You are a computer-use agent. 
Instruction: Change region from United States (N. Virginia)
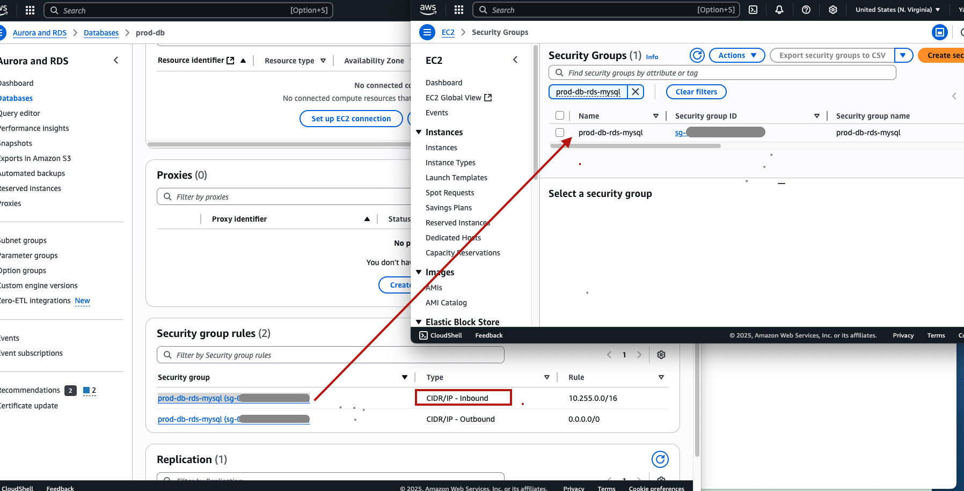coord(897,10)
